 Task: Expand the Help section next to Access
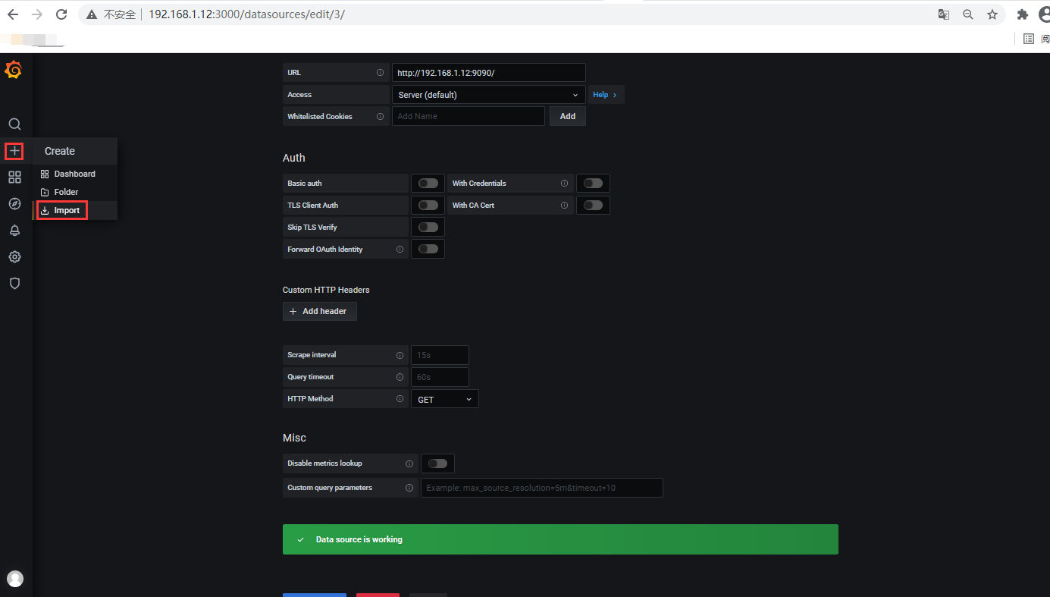[x=605, y=94]
